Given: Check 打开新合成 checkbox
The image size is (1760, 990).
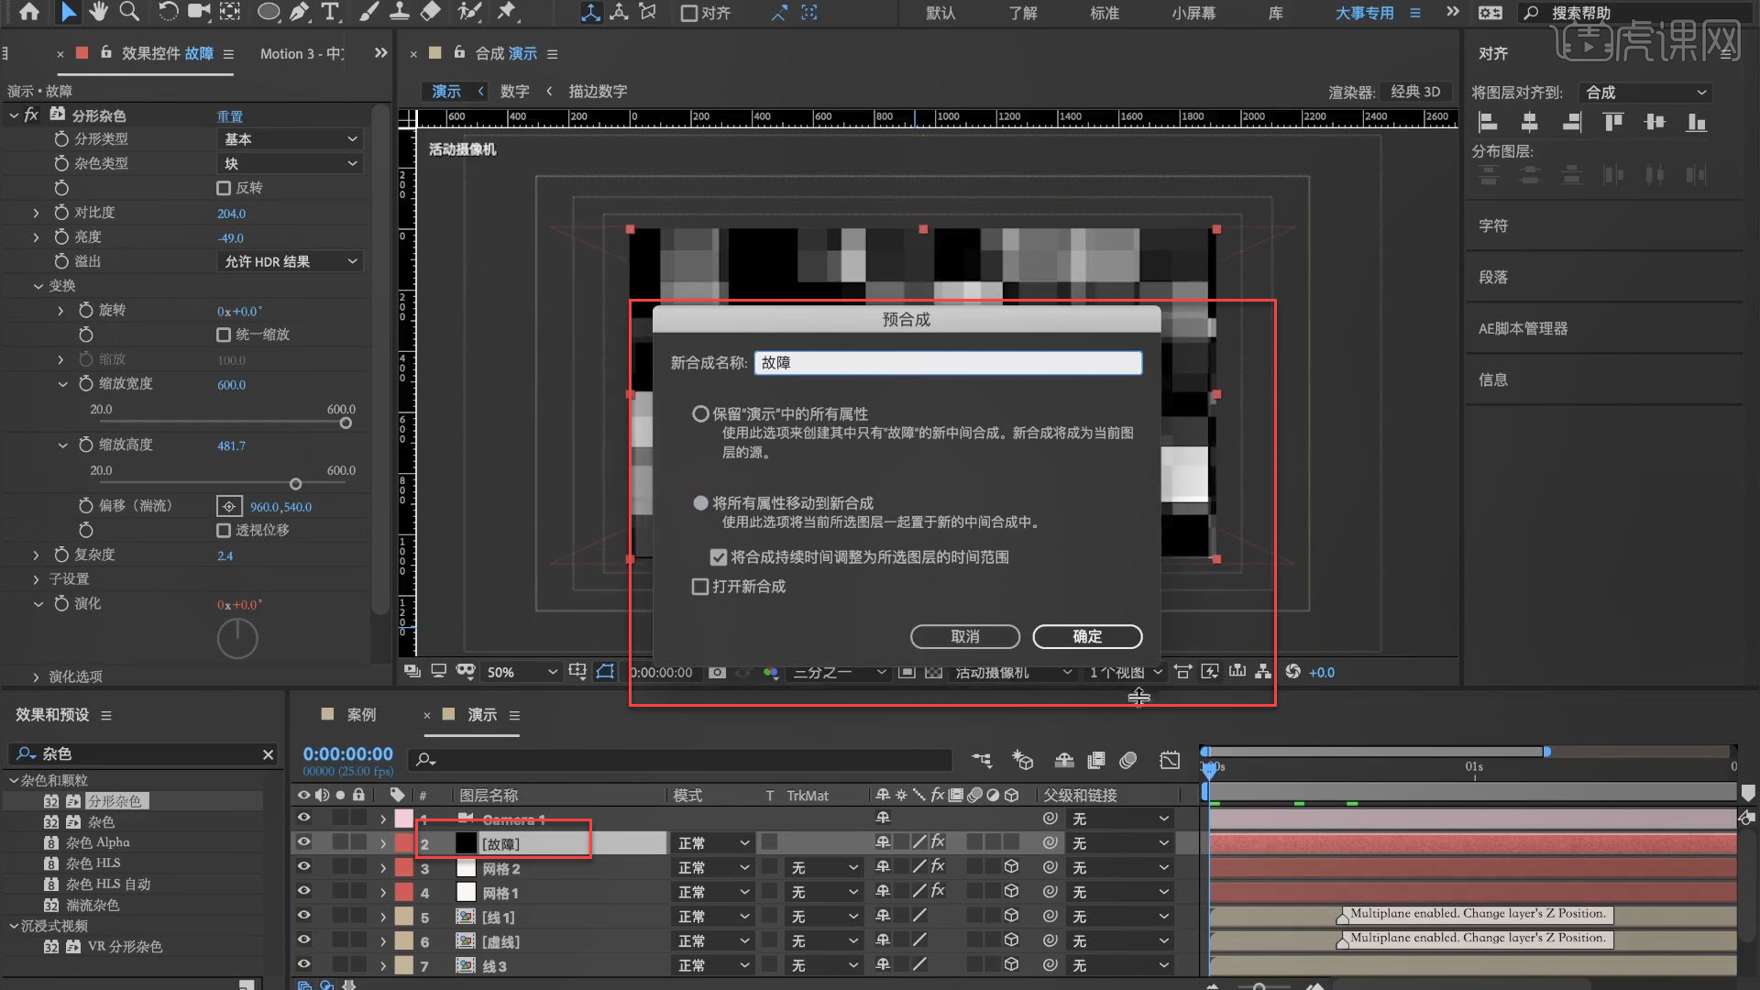Looking at the screenshot, I should click(x=700, y=587).
